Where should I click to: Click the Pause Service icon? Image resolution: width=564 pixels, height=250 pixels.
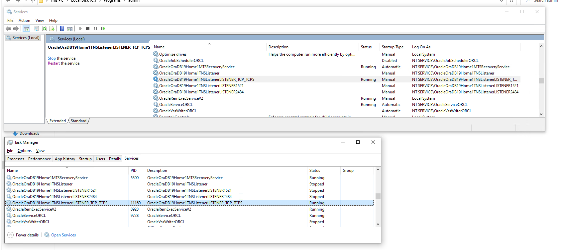pyautogui.click(x=95, y=28)
